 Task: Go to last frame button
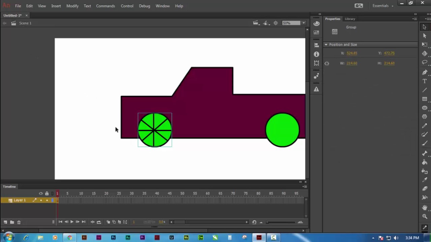click(x=84, y=222)
